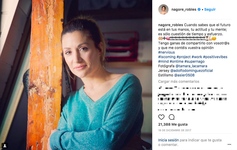Click the blue verified badge
The height and width of the screenshot is (150, 237).
[199, 9]
